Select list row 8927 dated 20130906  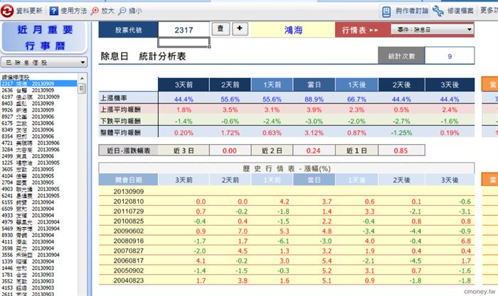pyautogui.click(x=38, y=116)
